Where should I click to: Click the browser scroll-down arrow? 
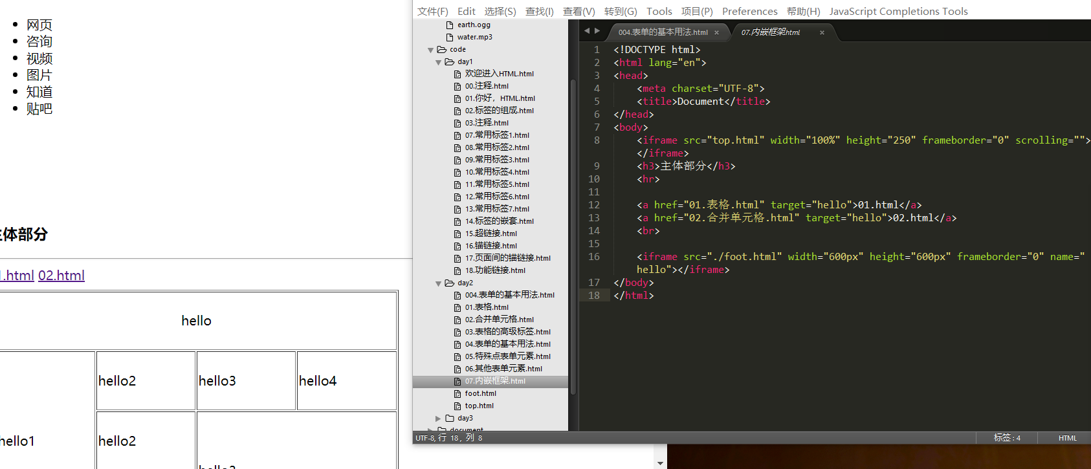tap(660, 463)
